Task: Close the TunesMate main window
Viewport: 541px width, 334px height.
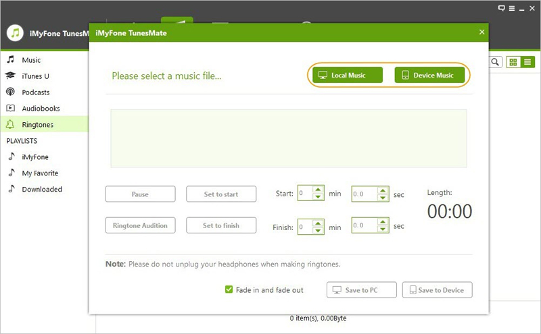Action: (532, 8)
